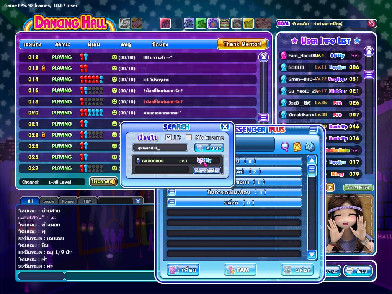Viewport: 392px width, 294px height.
Task: Enable the Nickname checkbox in Search
Action: tap(189, 137)
